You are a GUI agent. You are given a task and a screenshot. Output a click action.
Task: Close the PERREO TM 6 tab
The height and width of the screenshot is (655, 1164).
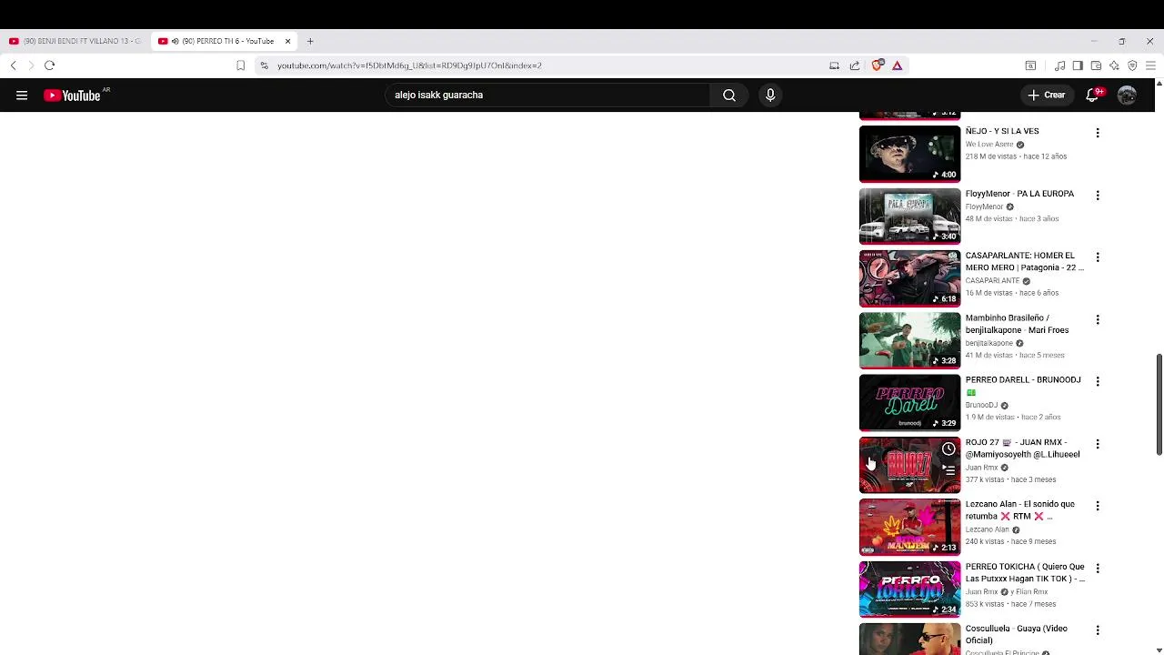pyautogui.click(x=287, y=41)
